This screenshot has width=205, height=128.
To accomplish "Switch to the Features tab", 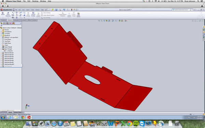I will pyautogui.click(x=3, y=20).
